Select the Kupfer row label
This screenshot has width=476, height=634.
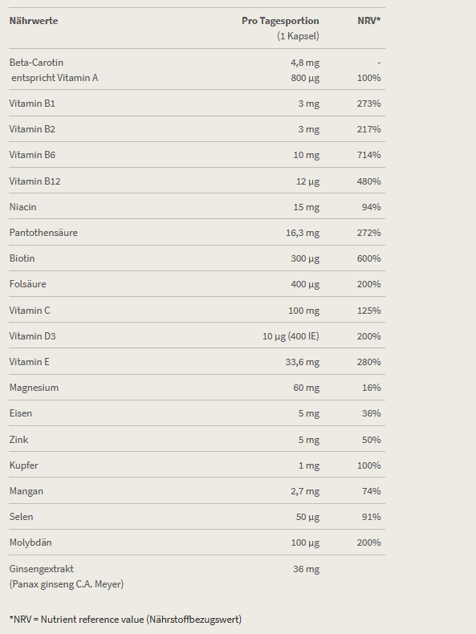click(x=23, y=465)
